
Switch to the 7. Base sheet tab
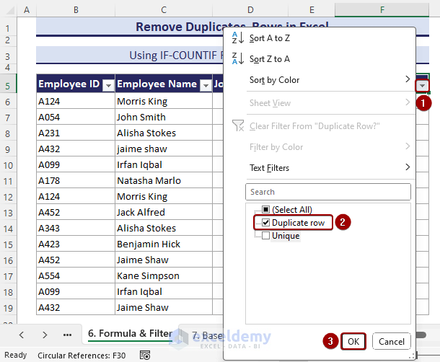pyautogui.click(x=207, y=335)
